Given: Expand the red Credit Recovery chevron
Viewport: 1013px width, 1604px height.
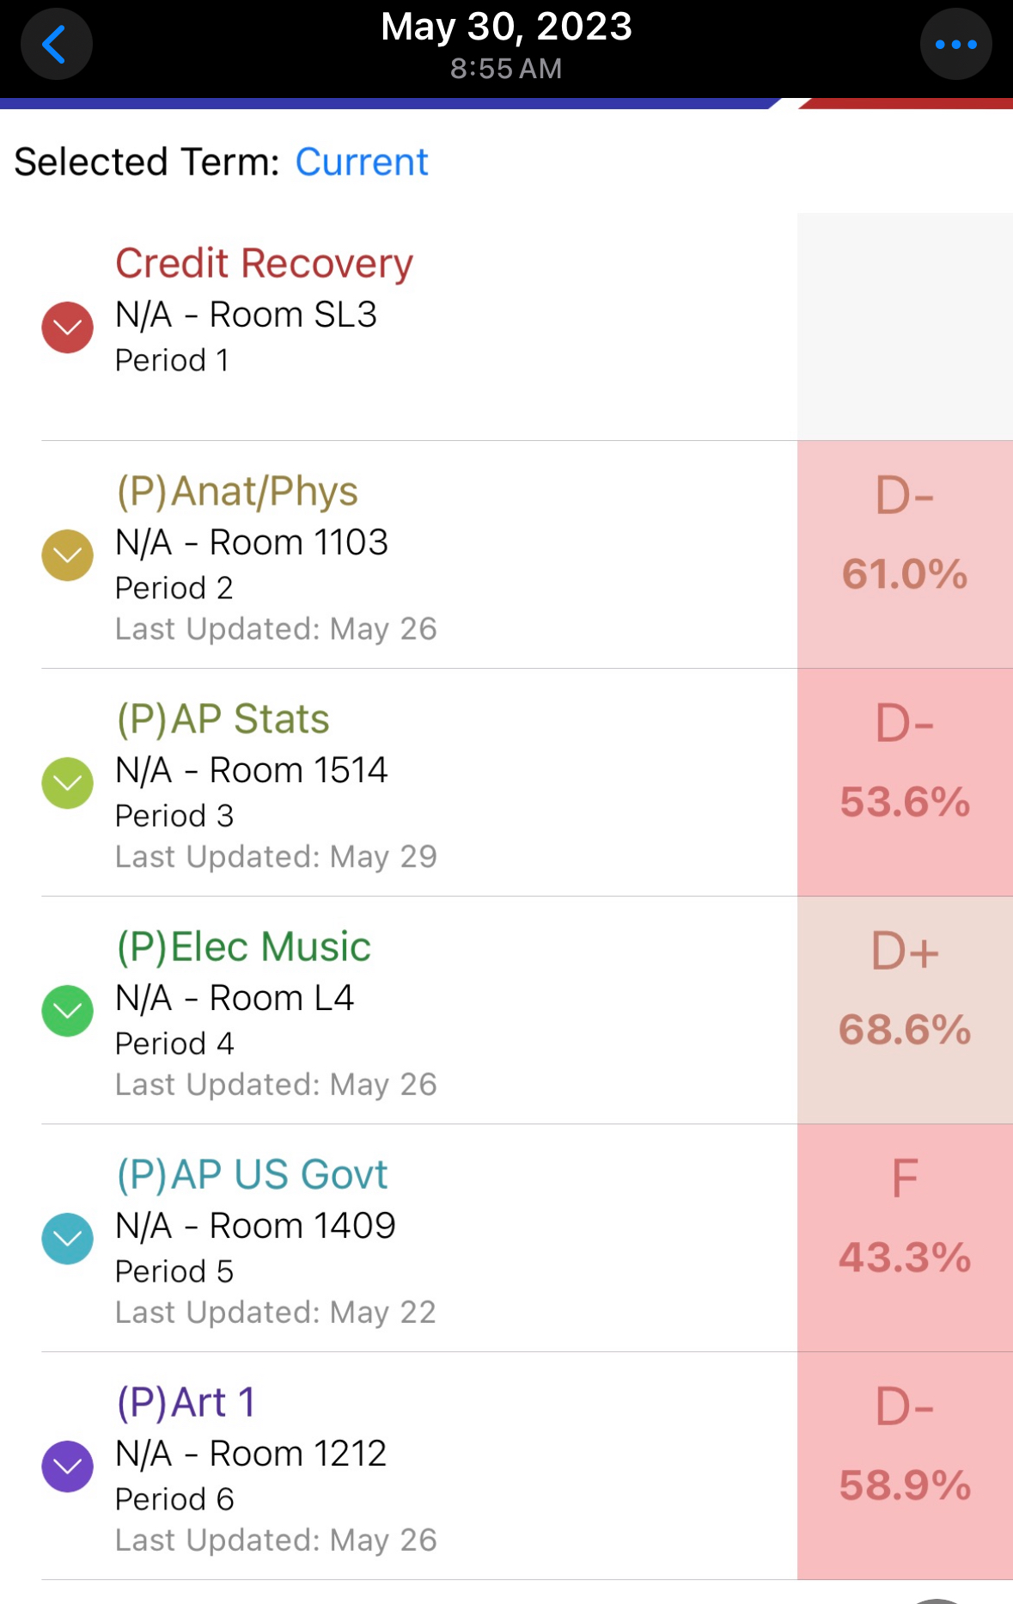Looking at the screenshot, I should point(68,328).
